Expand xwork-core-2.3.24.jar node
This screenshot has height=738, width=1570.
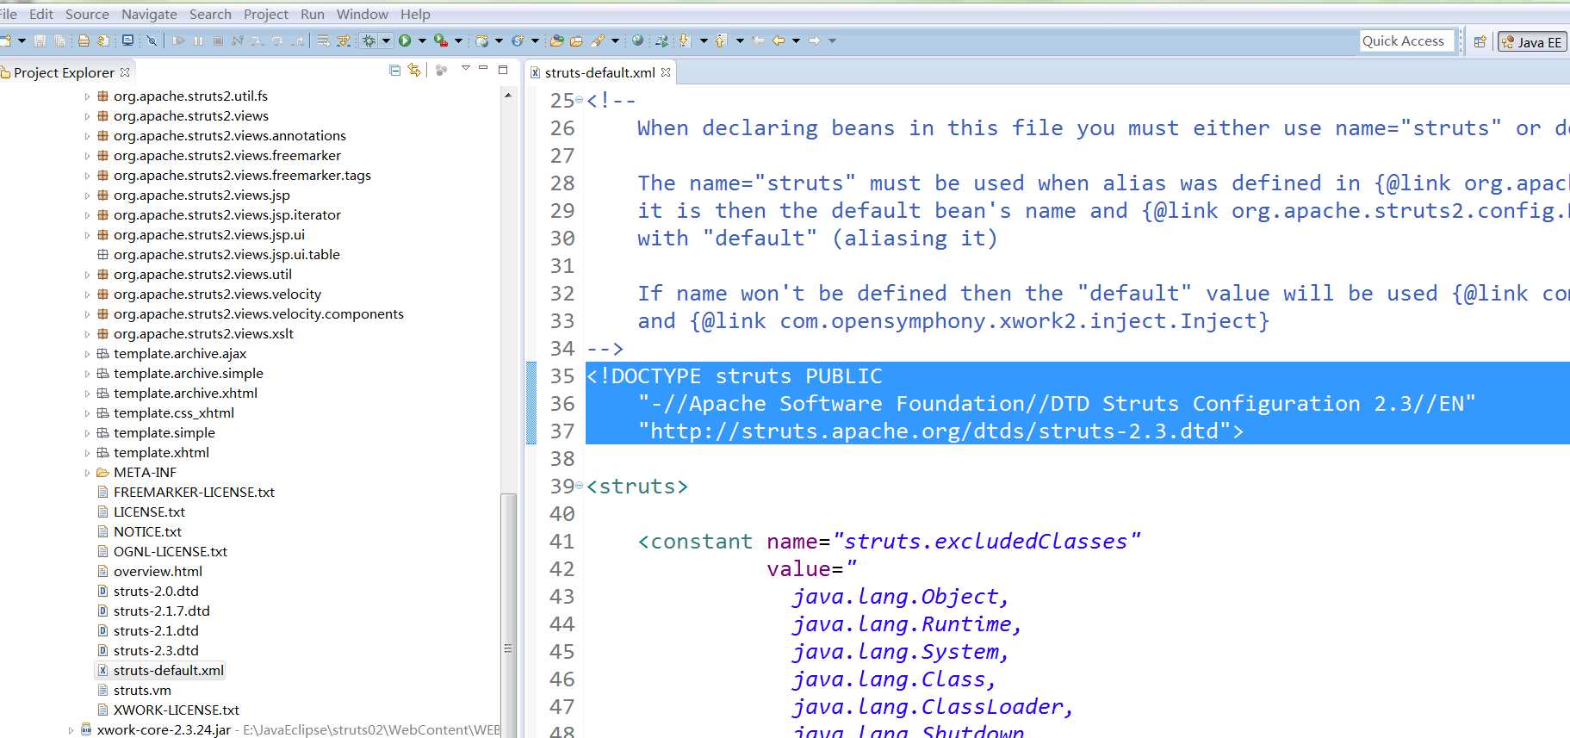[x=71, y=730]
